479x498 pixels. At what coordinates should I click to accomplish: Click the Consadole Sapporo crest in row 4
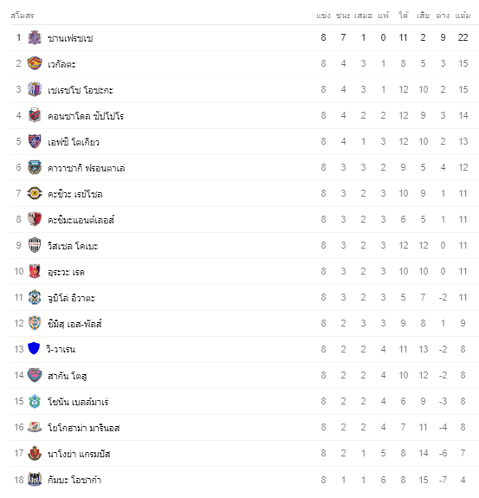[x=35, y=115]
